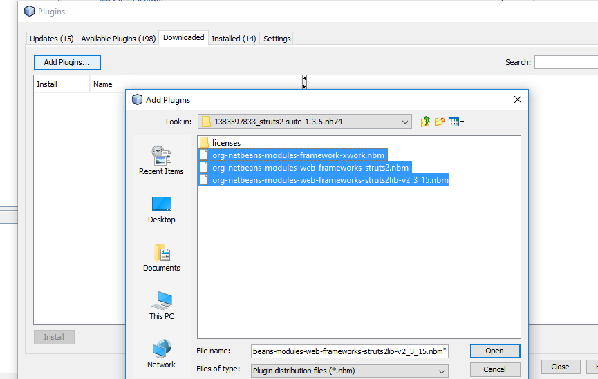Click the disabled Install button

[x=54, y=337]
